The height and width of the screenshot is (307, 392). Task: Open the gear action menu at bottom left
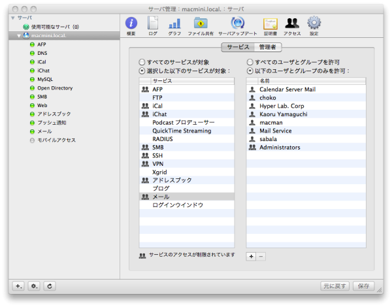34,286
